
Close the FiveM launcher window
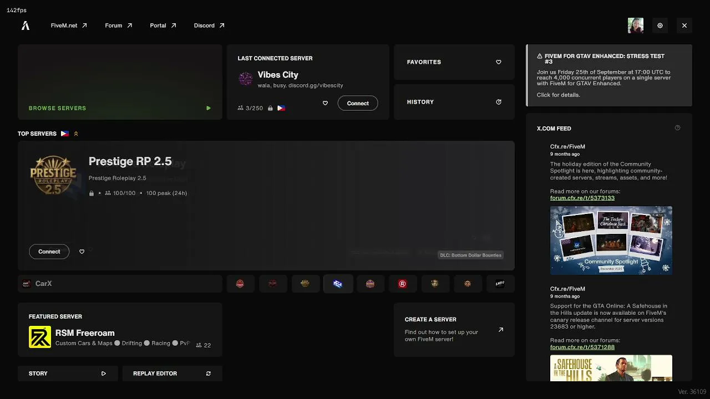pyautogui.click(x=684, y=25)
